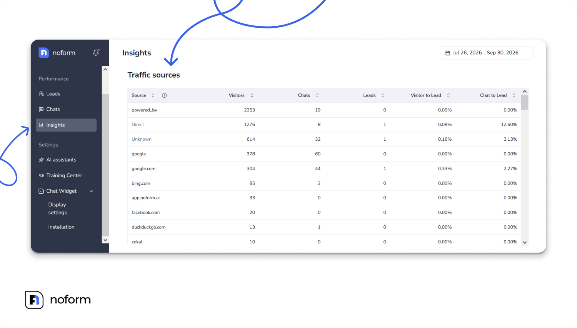Image resolution: width=577 pixels, height=328 pixels.
Task: Click the table scroll down arrow
Action: 525,243
